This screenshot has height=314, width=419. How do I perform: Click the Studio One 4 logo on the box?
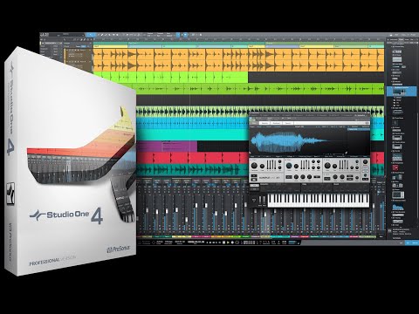pos(66,215)
